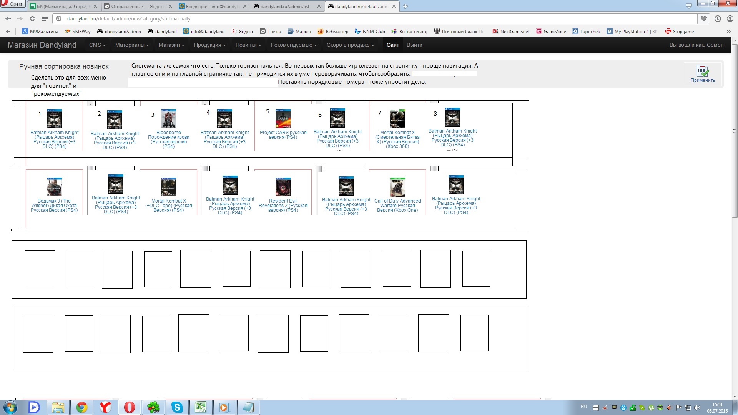Switch to Входящие - info@dandyland tab
The image size is (738, 415).
[x=213, y=6]
